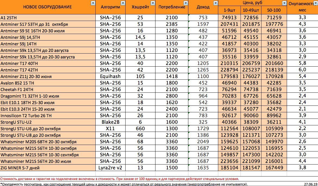Image resolution: width=318 pixels, height=186 pixels.
Task: Select Innosilicon T2 Turbo 26 TH cell
Action: tap(48, 116)
